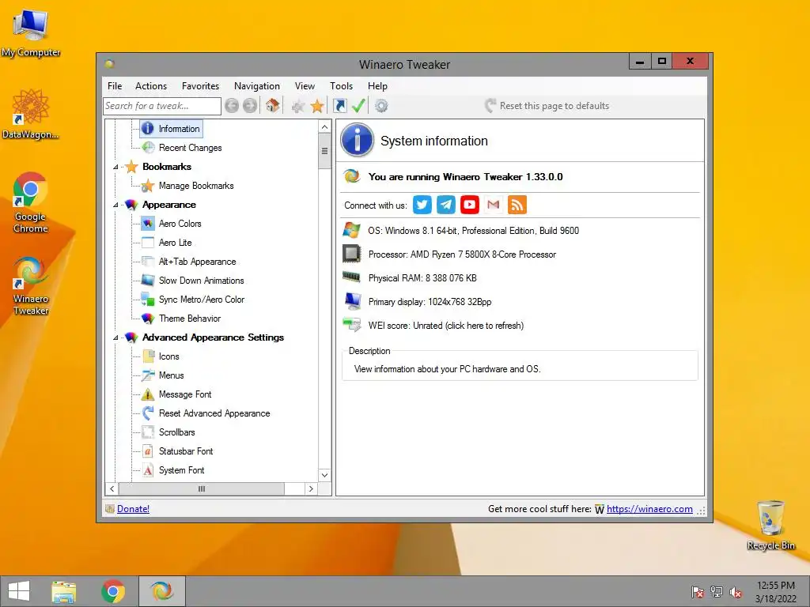810x607 pixels.
Task: Select Statusbar Font in the tree
Action: tap(186, 451)
